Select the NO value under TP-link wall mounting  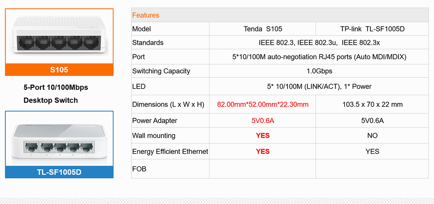[372, 136]
